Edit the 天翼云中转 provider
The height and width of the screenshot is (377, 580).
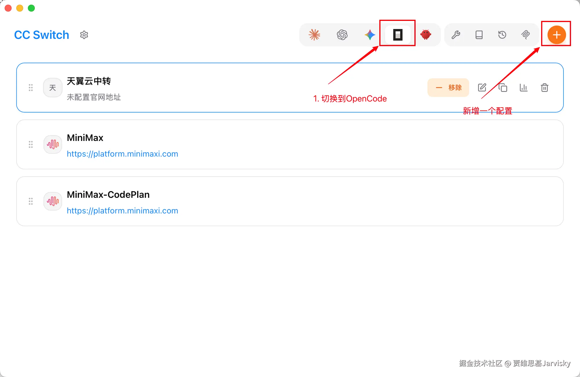tap(482, 88)
